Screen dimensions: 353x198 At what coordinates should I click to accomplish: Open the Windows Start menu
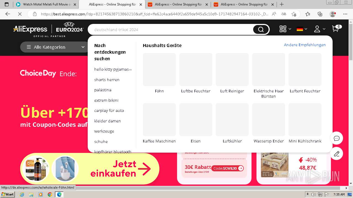point(8,194)
